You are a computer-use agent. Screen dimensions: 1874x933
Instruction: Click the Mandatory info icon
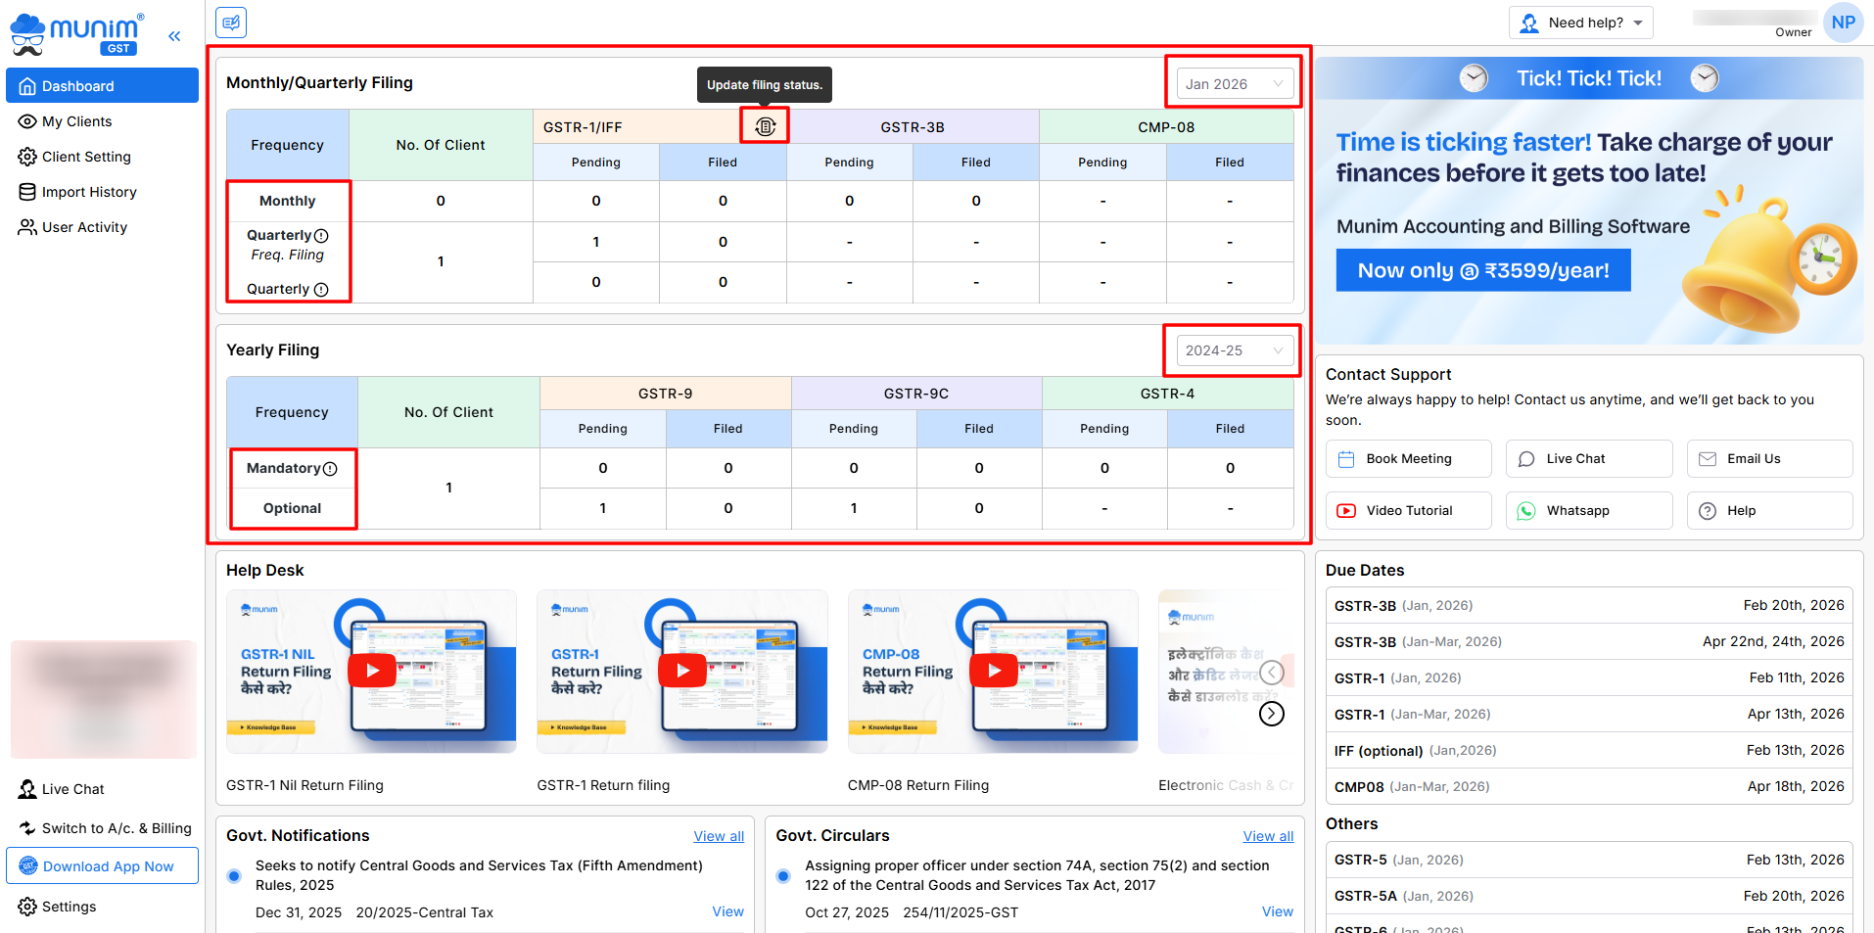tap(330, 469)
